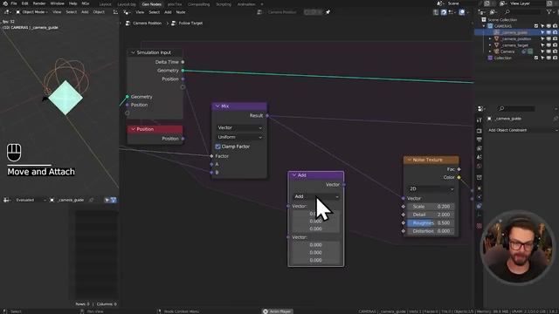This screenshot has width=559, height=314.
Task: Expand the _camera_position tree item
Action: pyautogui.click(x=490, y=38)
